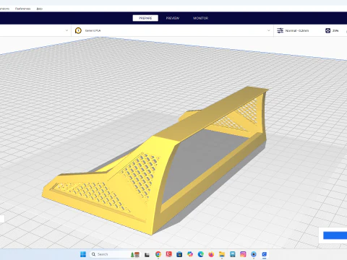Open the red app icon beside Chrome
The width and height of the screenshot is (347, 260).
168,254
